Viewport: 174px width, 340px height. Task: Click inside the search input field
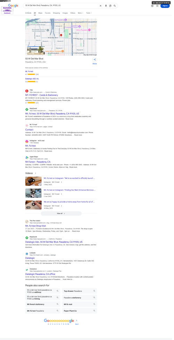pyautogui.click(x=62, y=6)
